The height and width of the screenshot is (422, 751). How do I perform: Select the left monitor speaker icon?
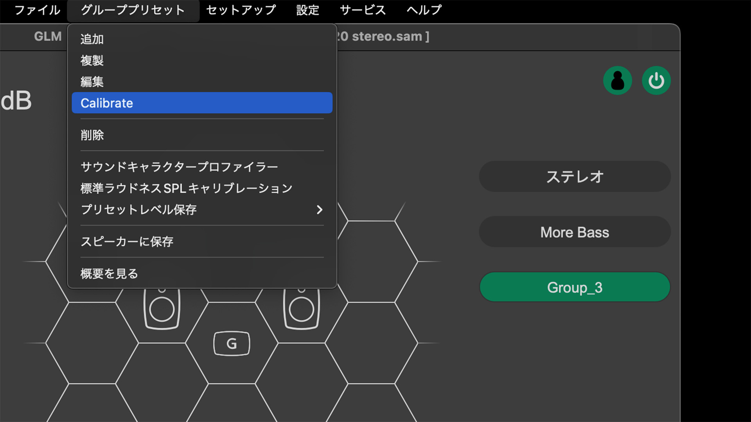[x=161, y=309]
